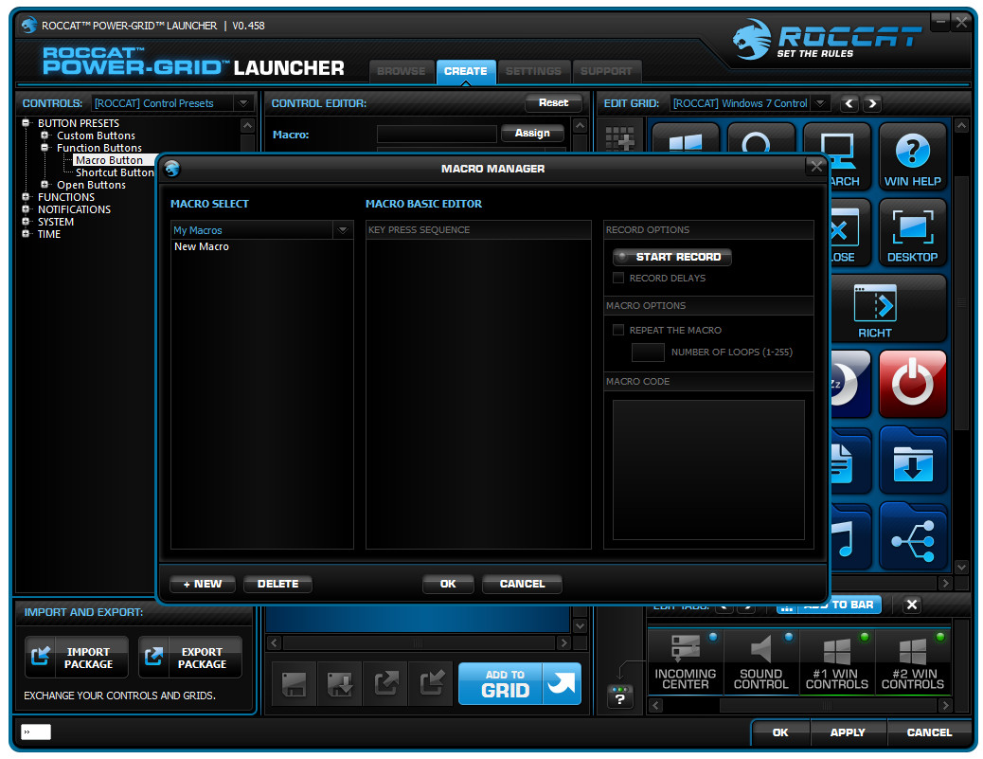The width and height of the screenshot is (983, 759).
Task: Click the Add To Grid button
Action: click(x=520, y=684)
